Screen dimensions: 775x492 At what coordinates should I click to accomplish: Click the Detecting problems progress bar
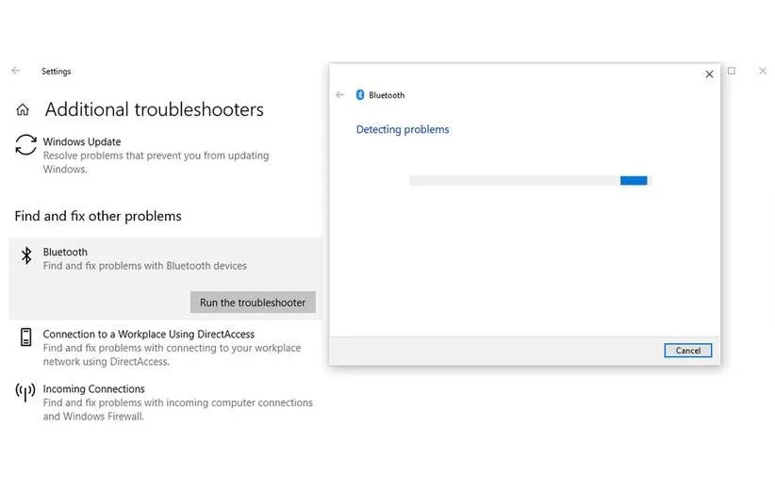[x=531, y=180]
